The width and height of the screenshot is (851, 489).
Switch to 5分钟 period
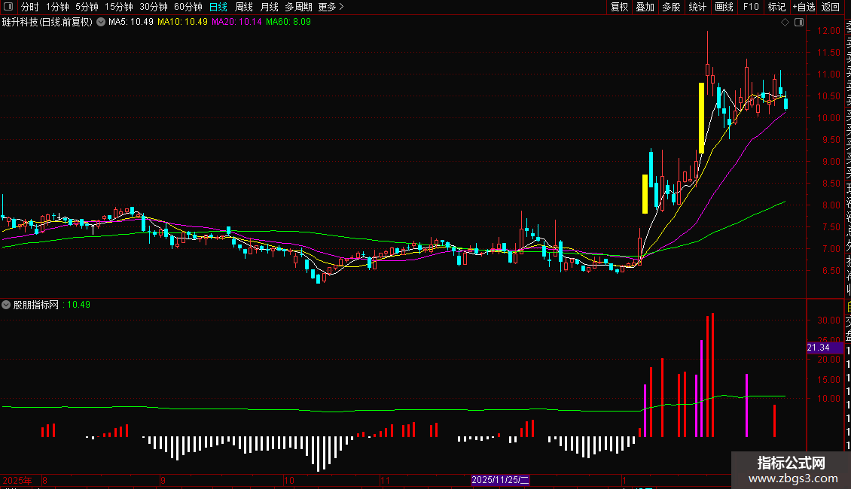point(87,7)
